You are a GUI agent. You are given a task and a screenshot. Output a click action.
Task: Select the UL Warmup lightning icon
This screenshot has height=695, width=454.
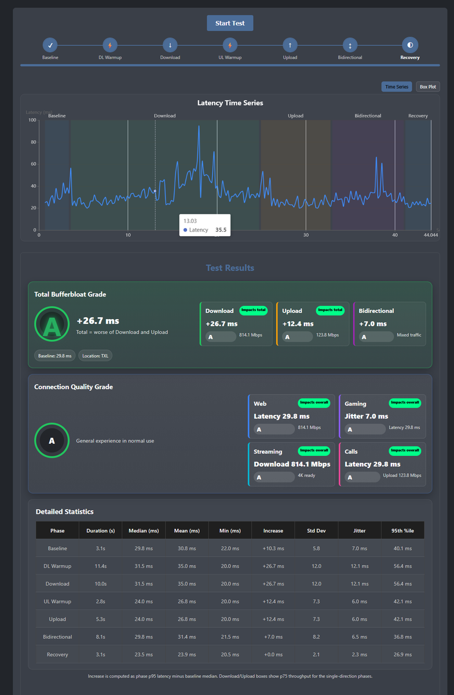(230, 45)
